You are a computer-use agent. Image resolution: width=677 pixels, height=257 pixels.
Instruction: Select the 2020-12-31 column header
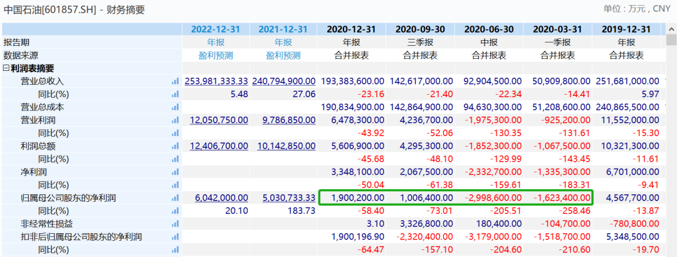352,29
